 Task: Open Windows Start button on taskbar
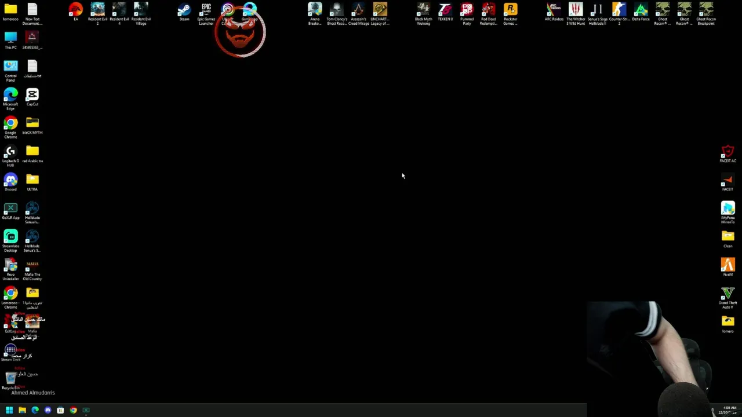9,410
